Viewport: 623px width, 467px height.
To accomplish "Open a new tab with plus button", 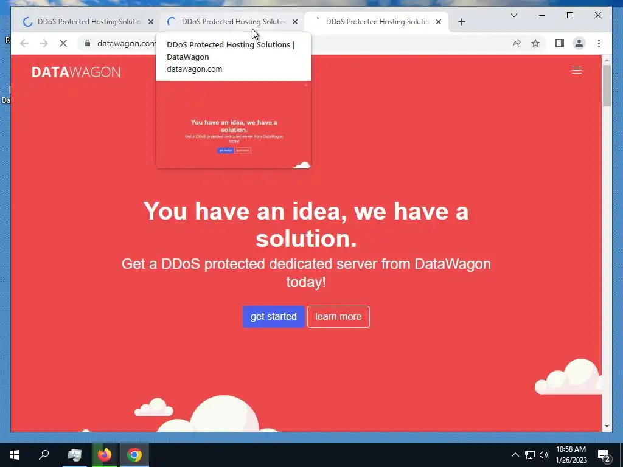I will coord(461,22).
